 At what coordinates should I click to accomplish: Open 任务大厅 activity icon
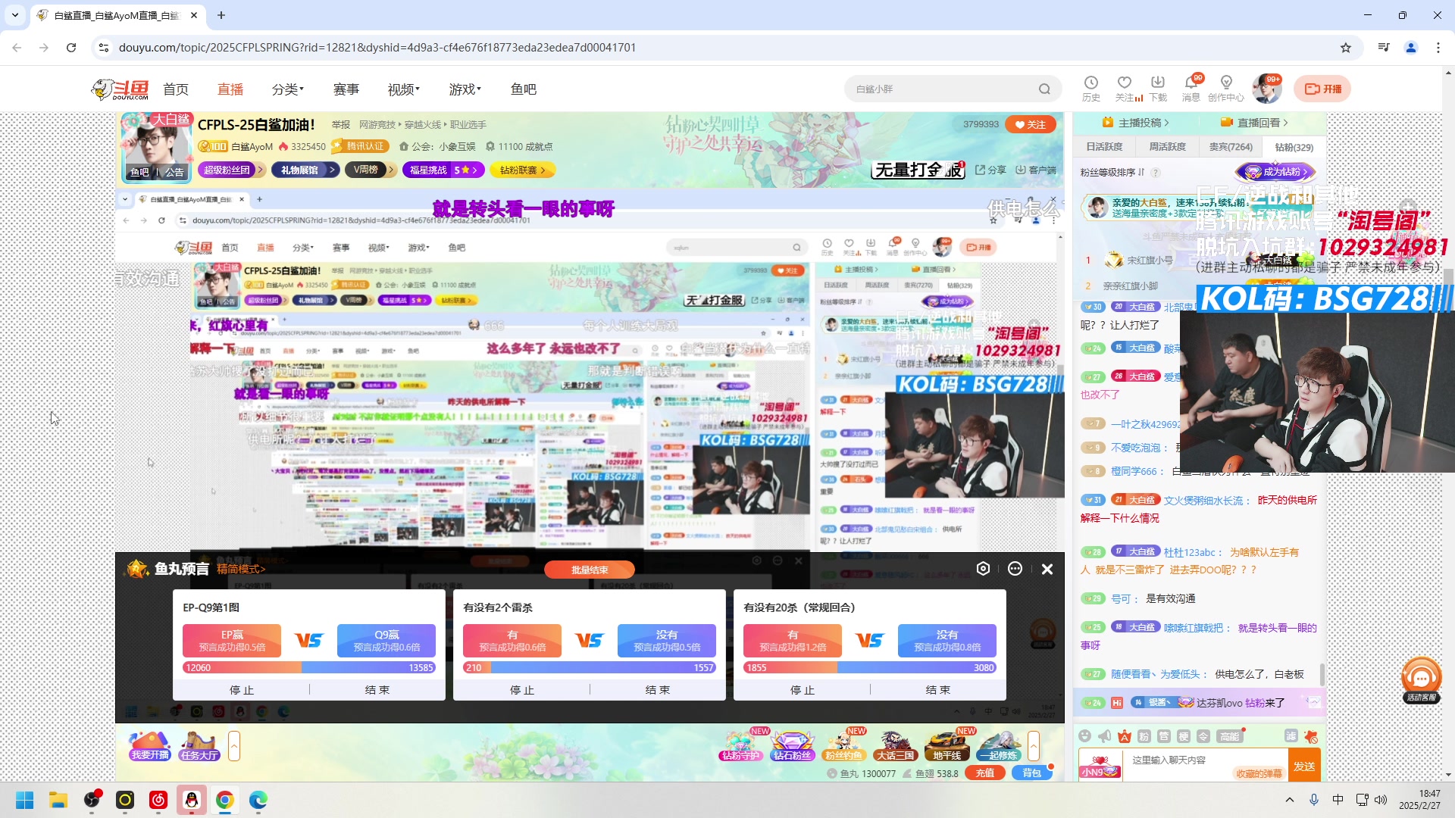point(199,746)
